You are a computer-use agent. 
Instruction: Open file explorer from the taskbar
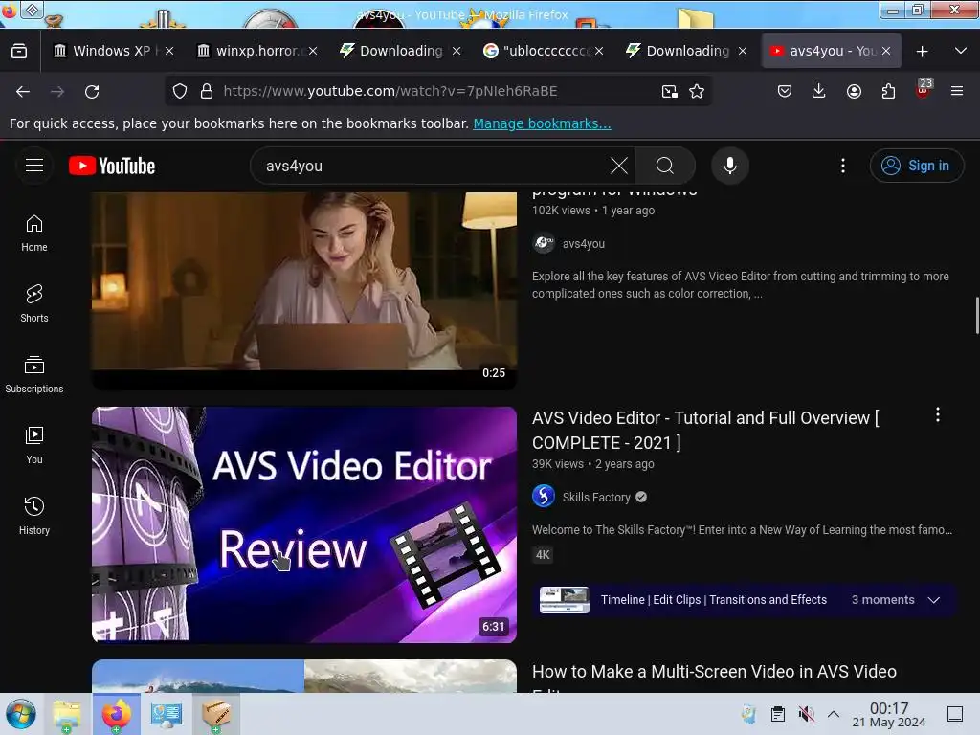click(x=67, y=714)
